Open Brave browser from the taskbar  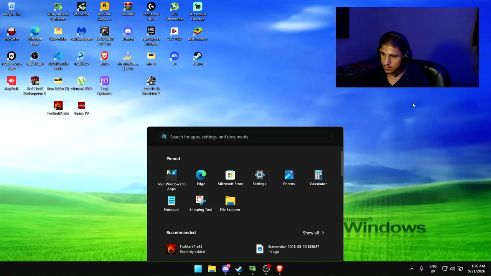[x=280, y=269]
